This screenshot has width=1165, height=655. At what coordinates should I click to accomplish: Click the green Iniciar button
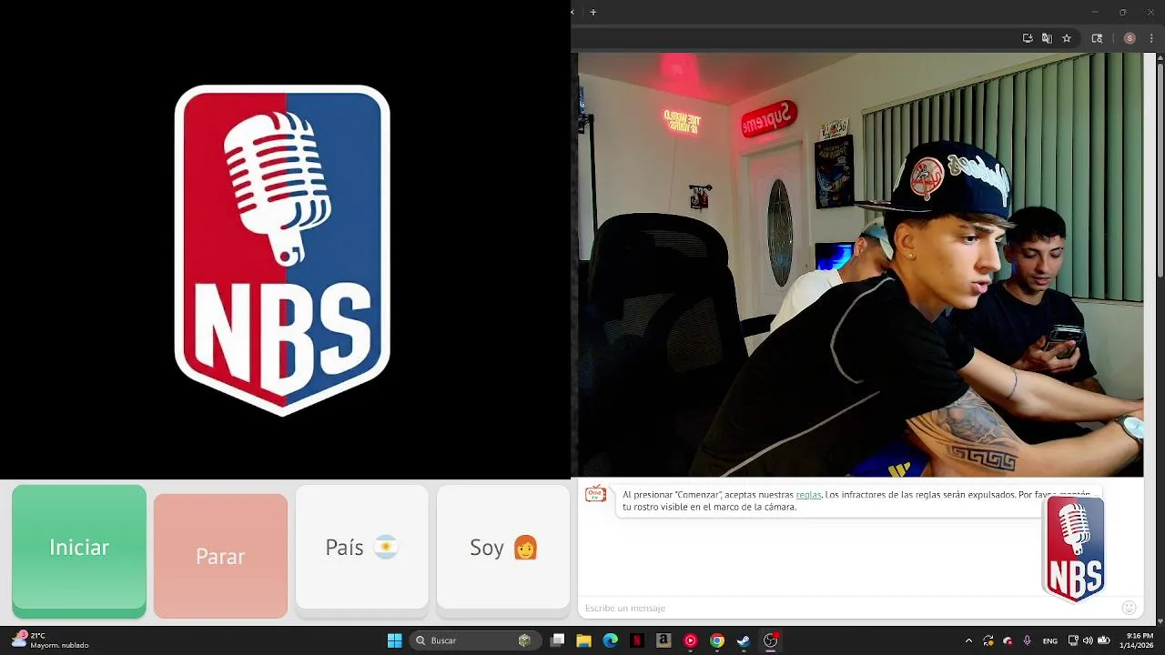coord(79,550)
